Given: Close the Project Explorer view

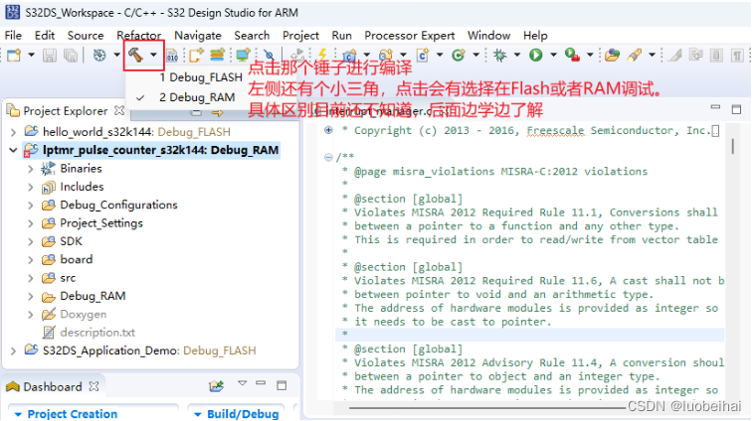Looking at the screenshot, I should coord(119,110).
